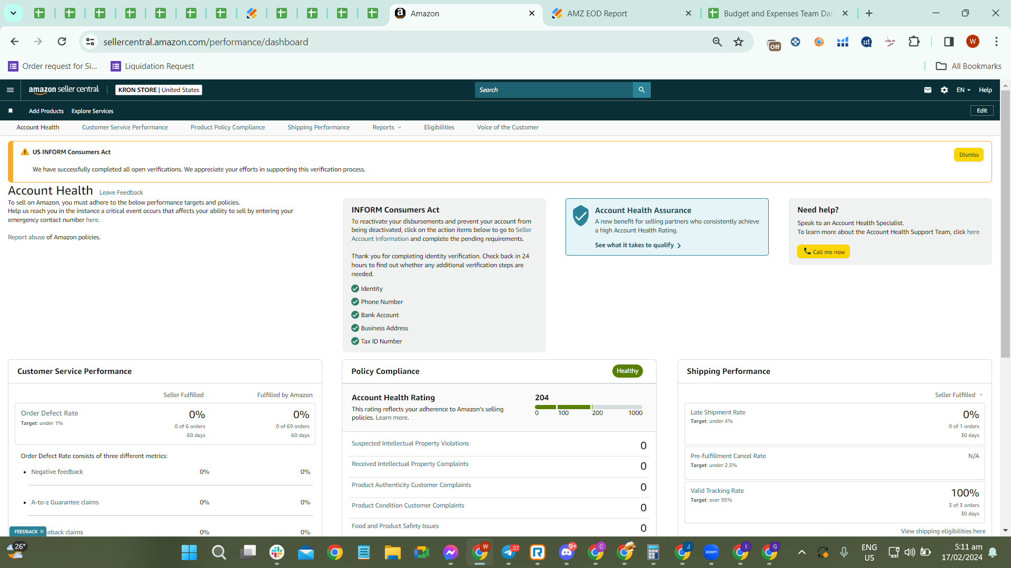Open the Seller Central settings gear
This screenshot has height=568, width=1011.
(x=944, y=90)
